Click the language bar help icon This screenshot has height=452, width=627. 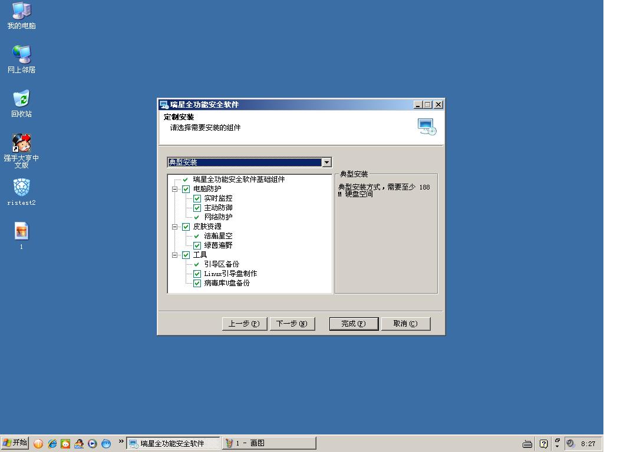(543, 444)
